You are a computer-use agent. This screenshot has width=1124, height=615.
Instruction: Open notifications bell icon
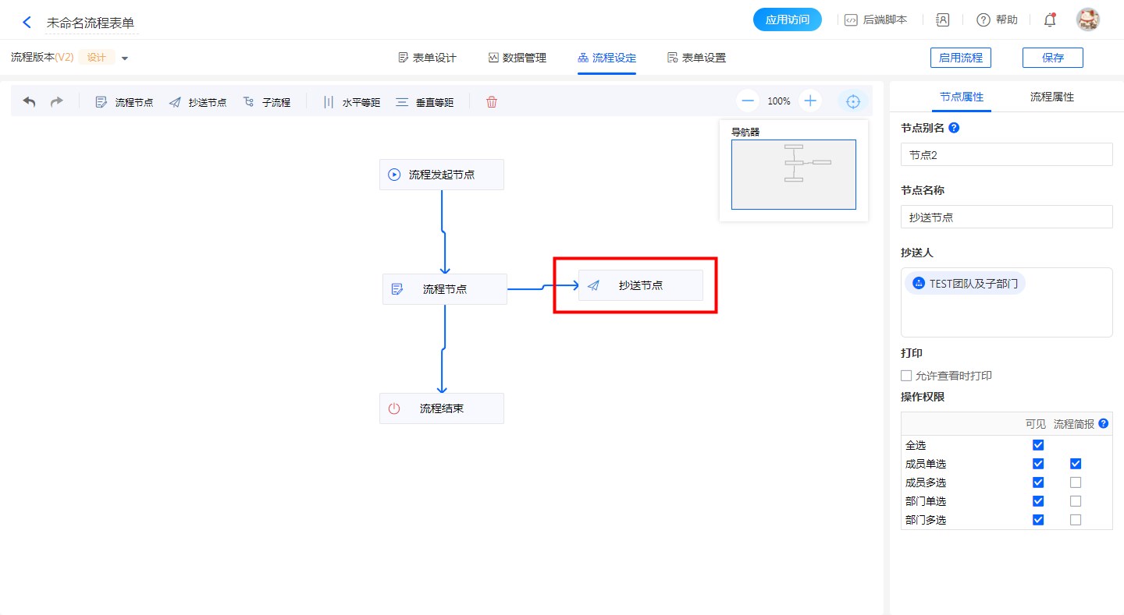[1050, 20]
